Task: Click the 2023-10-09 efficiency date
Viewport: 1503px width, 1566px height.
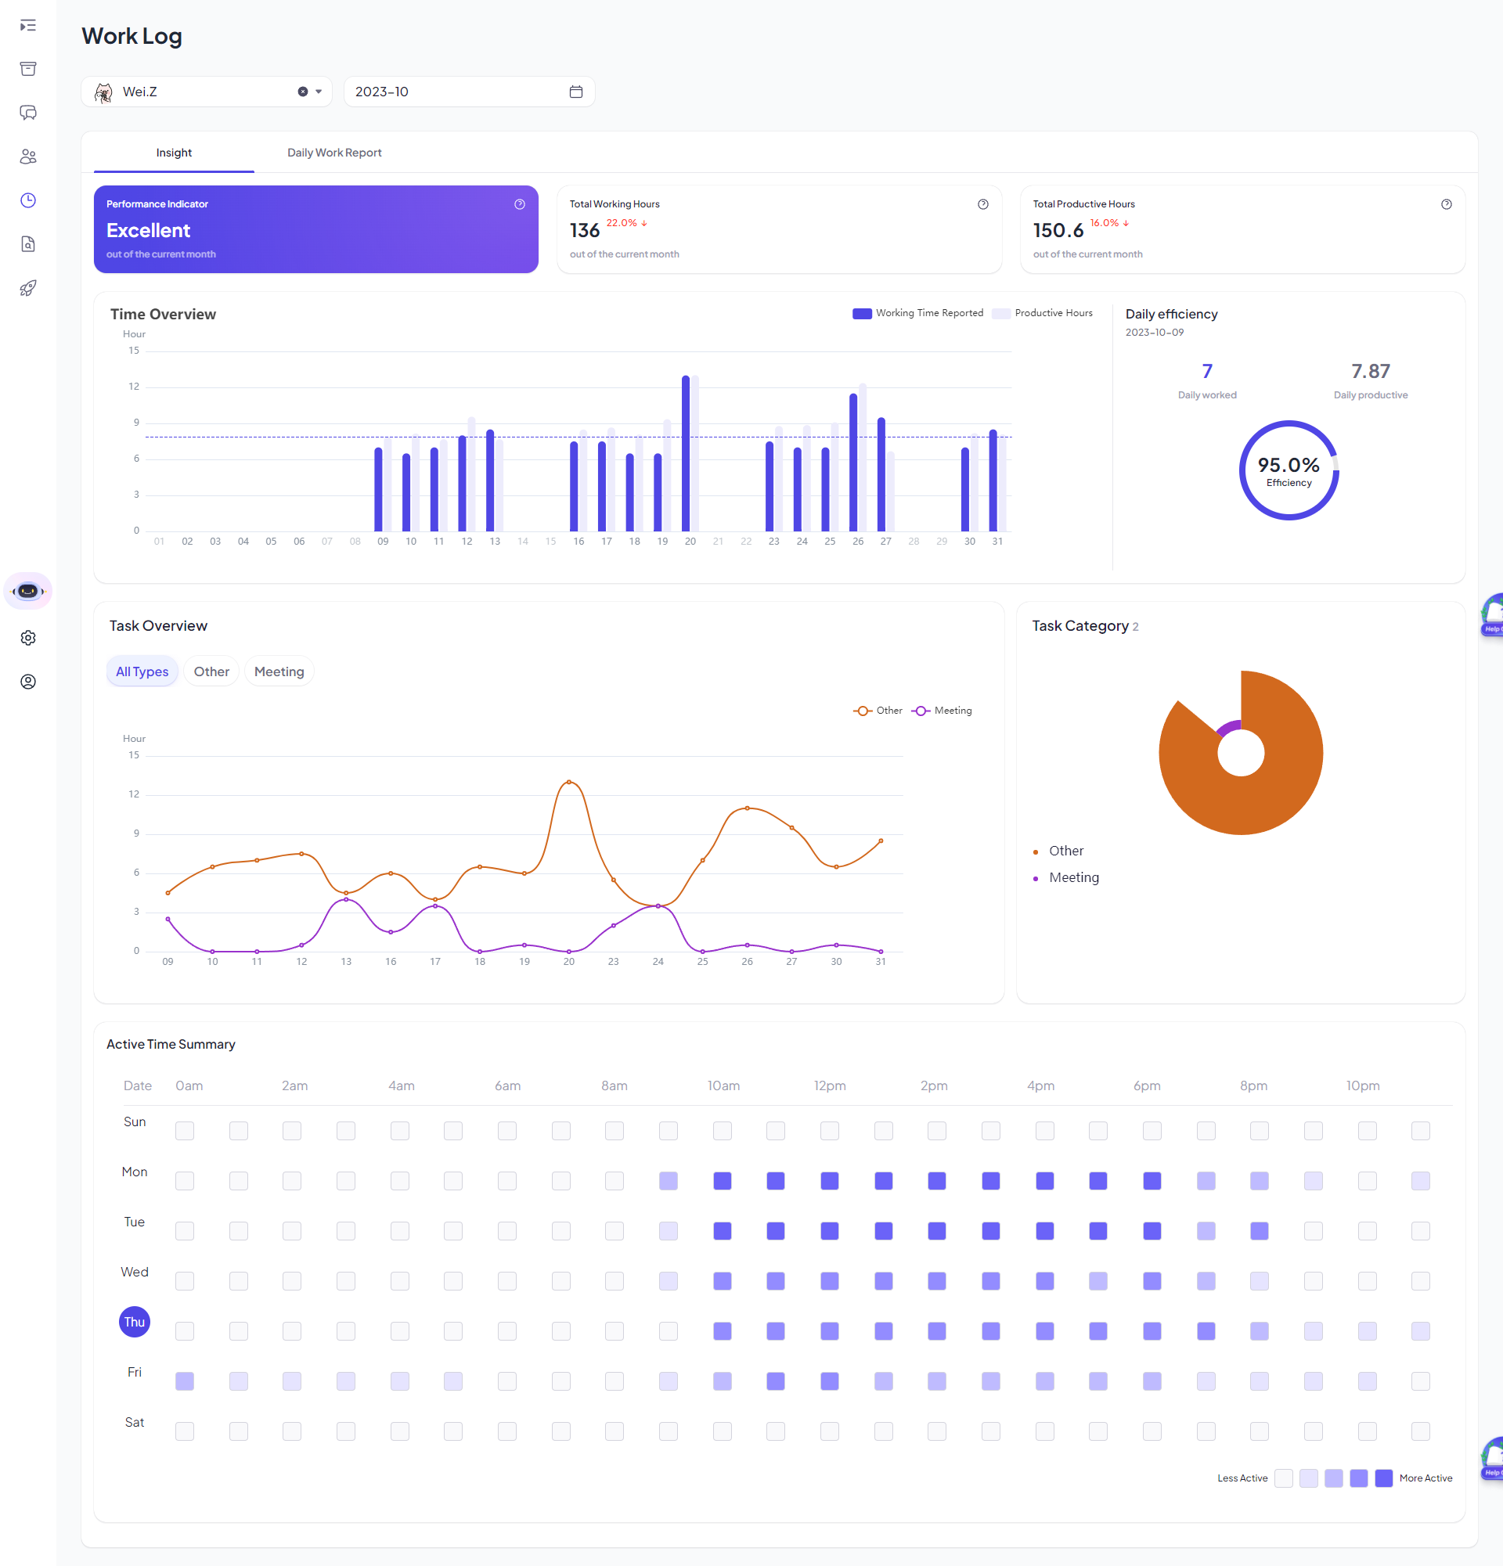Action: tap(1155, 333)
